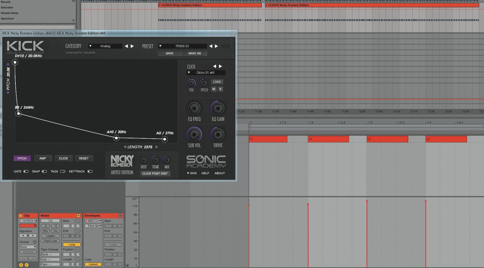Toggle the TAGS switch
Screen dimensions: 484x268
pos(63,172)
